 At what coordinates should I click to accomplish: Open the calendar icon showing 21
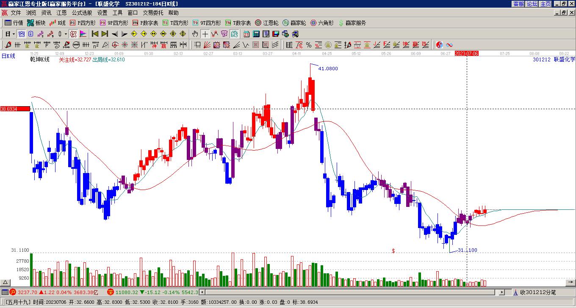[246, 34]
